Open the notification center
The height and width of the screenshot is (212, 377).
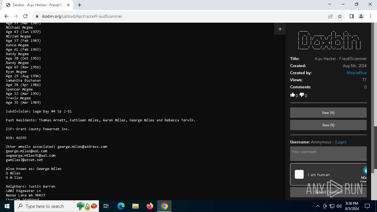[367, 206]
